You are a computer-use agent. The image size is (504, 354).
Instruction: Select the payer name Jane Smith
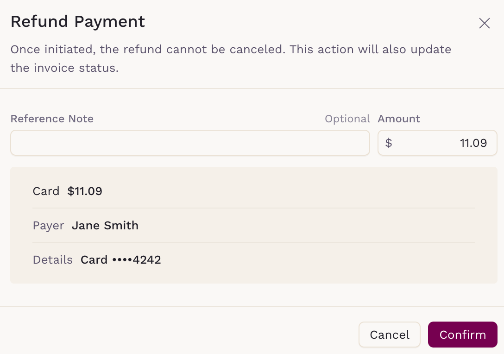click(105, 226)
